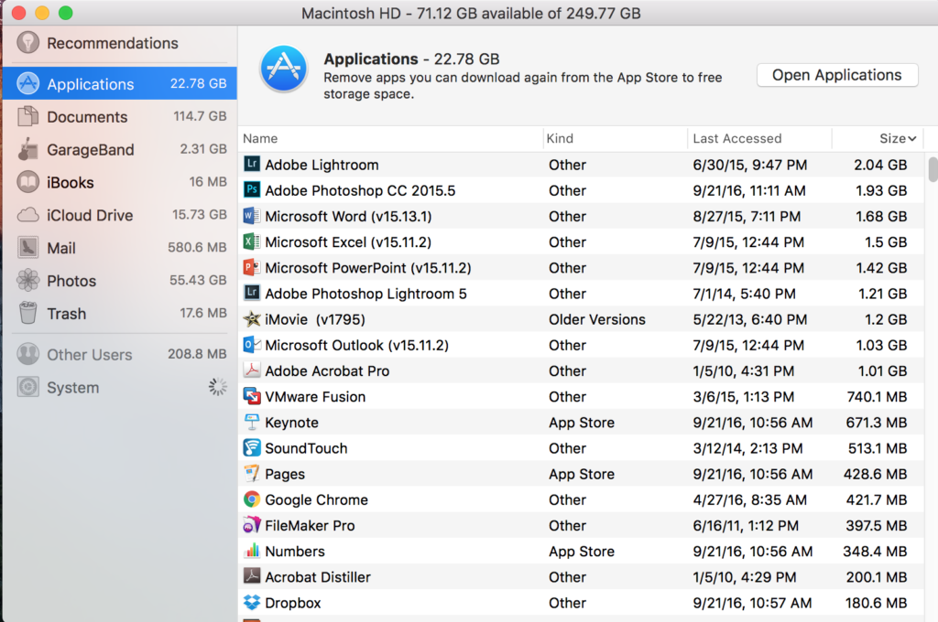
Task: Sort by the Last Accessed header
Action: point(737,139)
